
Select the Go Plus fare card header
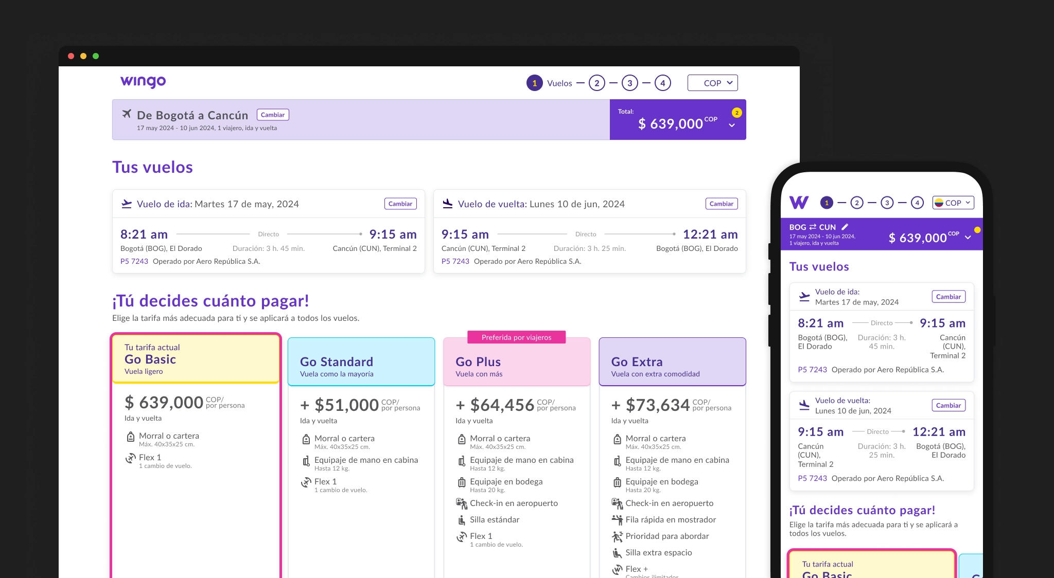[517, 362]
